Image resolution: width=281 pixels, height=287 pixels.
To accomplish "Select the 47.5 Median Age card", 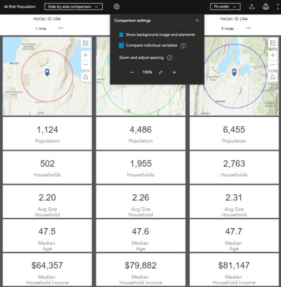I will pos(47,236).
